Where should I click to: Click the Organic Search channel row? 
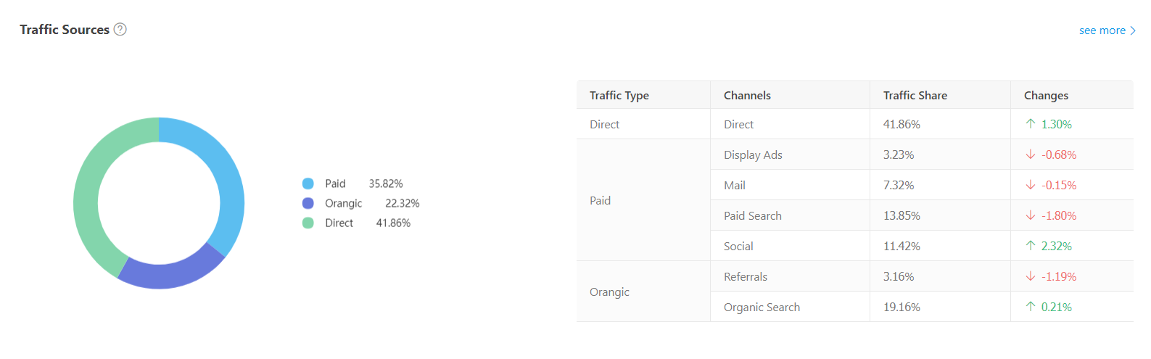coord(762,307)
